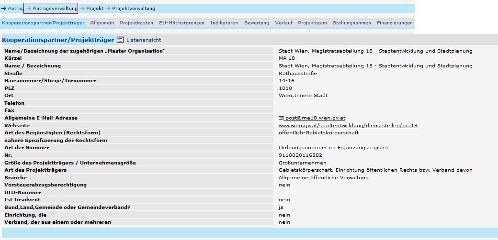
Task: Go to Antrag in the breadcrumb
Action: point(15,9)
